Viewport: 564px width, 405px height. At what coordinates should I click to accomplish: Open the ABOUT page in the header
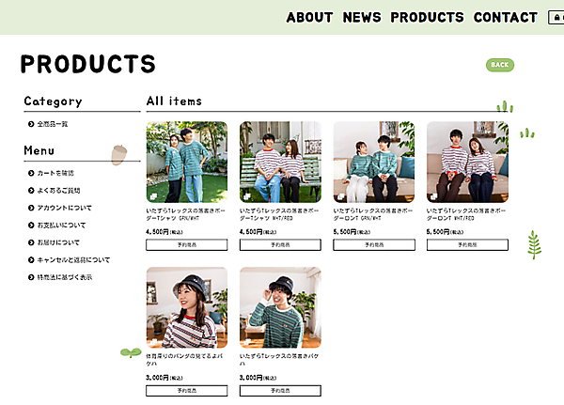[309, 17]
